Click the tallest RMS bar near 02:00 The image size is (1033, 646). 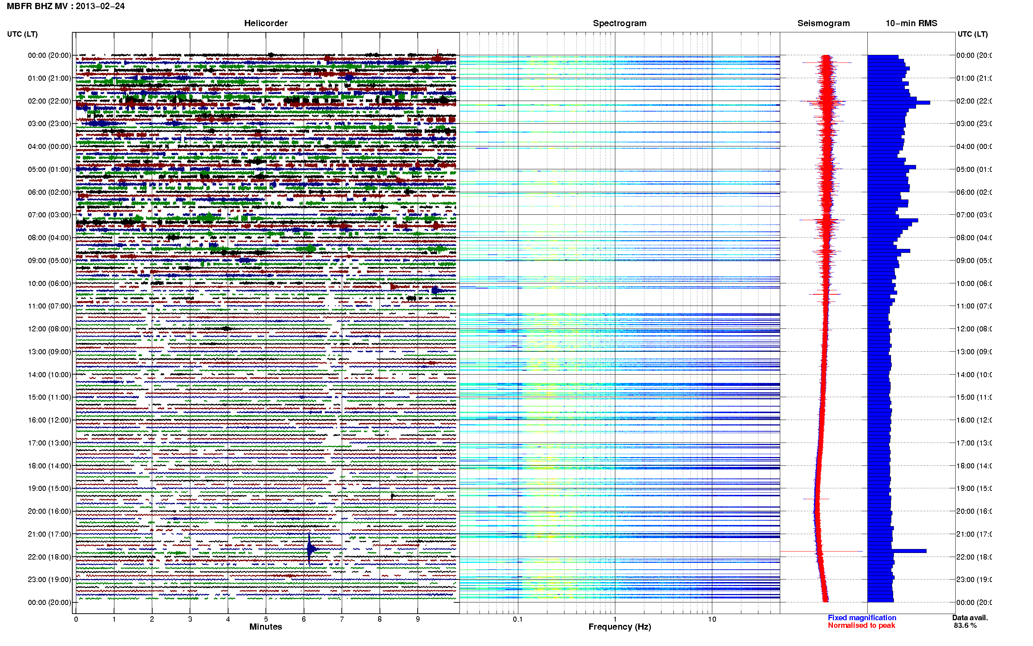tap(899, 102)
